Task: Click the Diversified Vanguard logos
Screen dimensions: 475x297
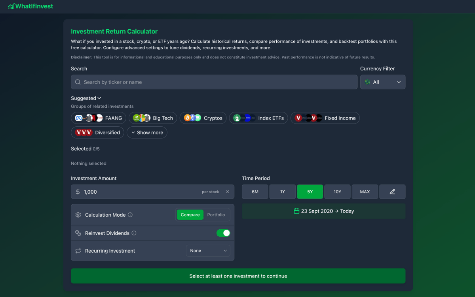Action: [x=84, y=133]
